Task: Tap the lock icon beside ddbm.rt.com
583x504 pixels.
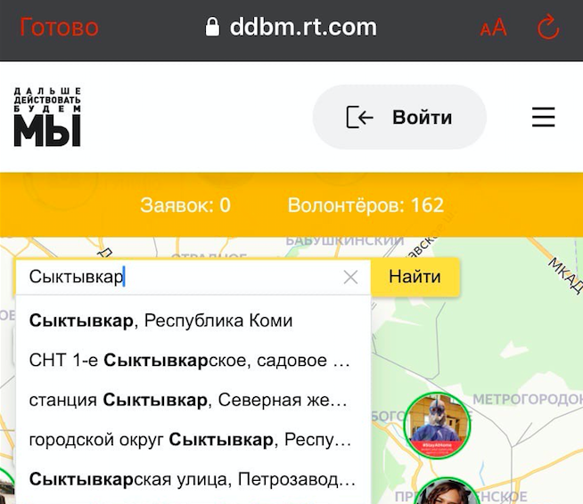Action: pos(212,28)
